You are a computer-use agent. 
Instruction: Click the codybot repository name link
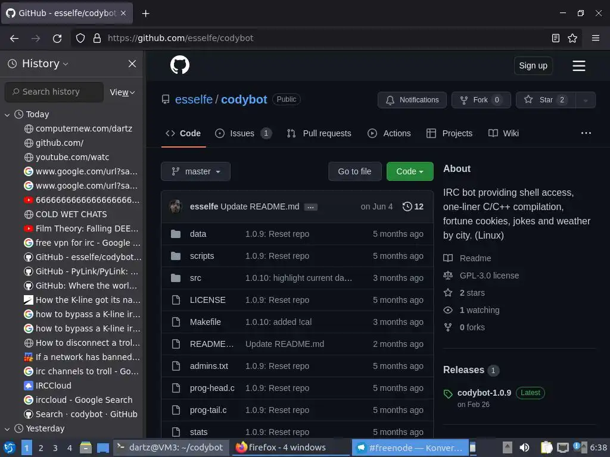click(244, 99)
